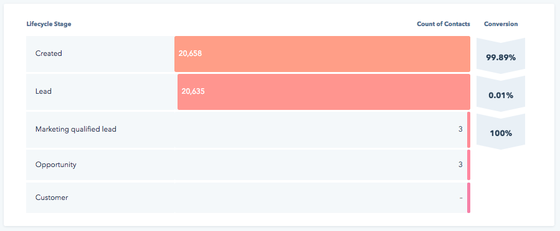
Task: Click the Customer stage thin pink bar
Action: click(468, 198)
